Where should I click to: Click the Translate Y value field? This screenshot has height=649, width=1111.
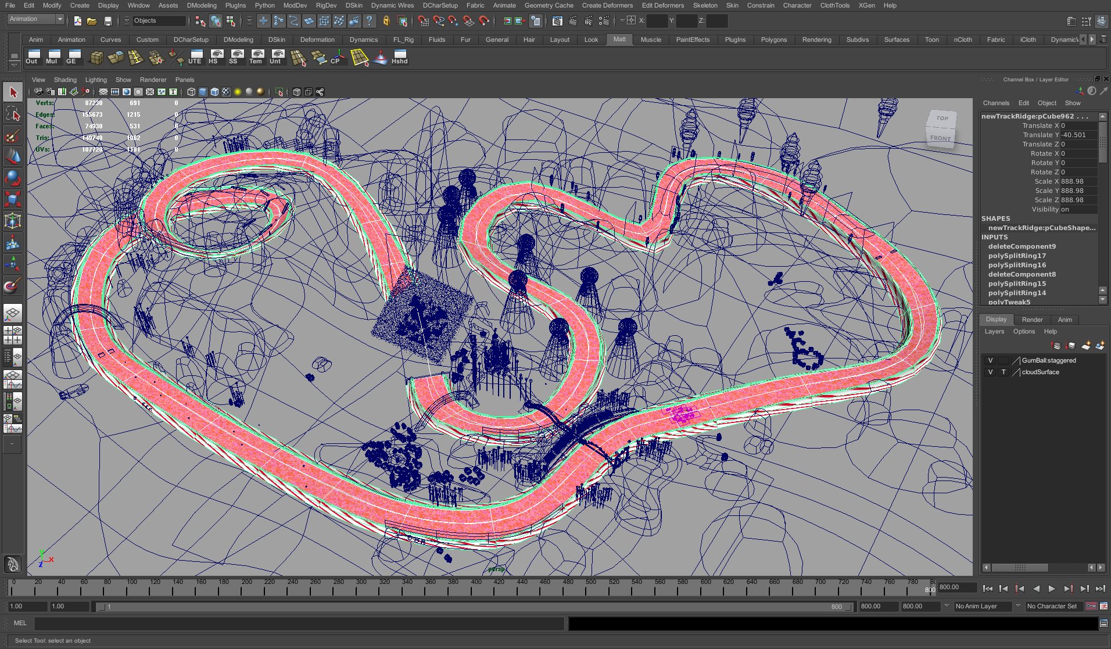tap(1078, 135)
